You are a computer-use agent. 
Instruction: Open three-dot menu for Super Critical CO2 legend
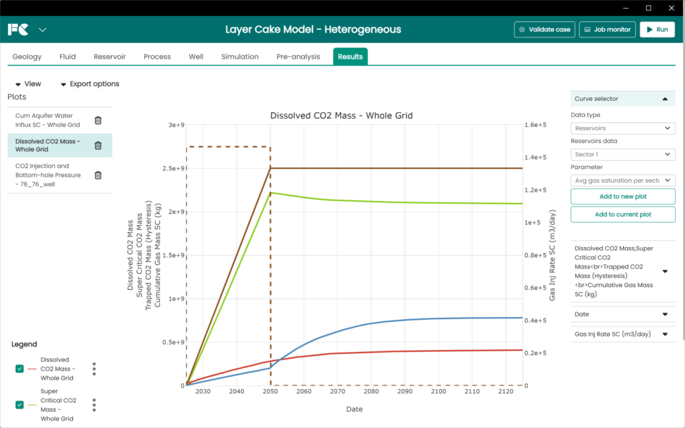point(94,405)
